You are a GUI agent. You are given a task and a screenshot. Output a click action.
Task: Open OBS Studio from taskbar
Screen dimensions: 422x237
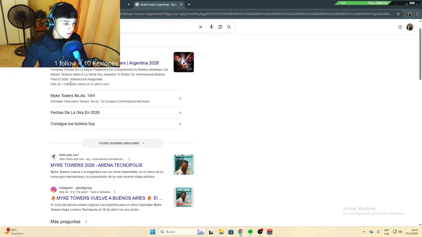coord(260,232)
